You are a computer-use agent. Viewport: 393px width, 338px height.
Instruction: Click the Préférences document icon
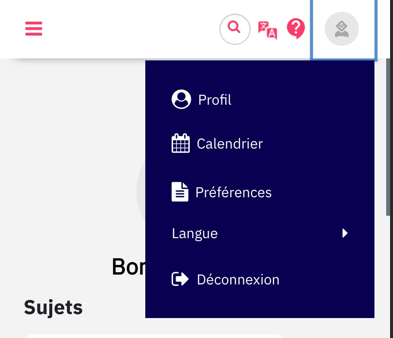tap(180, 192)
